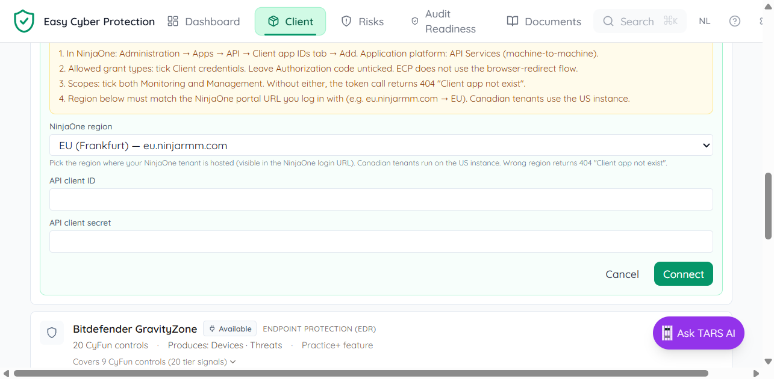
Task: Click the ⌘K shortcut hint
Action: click(x=670, y=21)
